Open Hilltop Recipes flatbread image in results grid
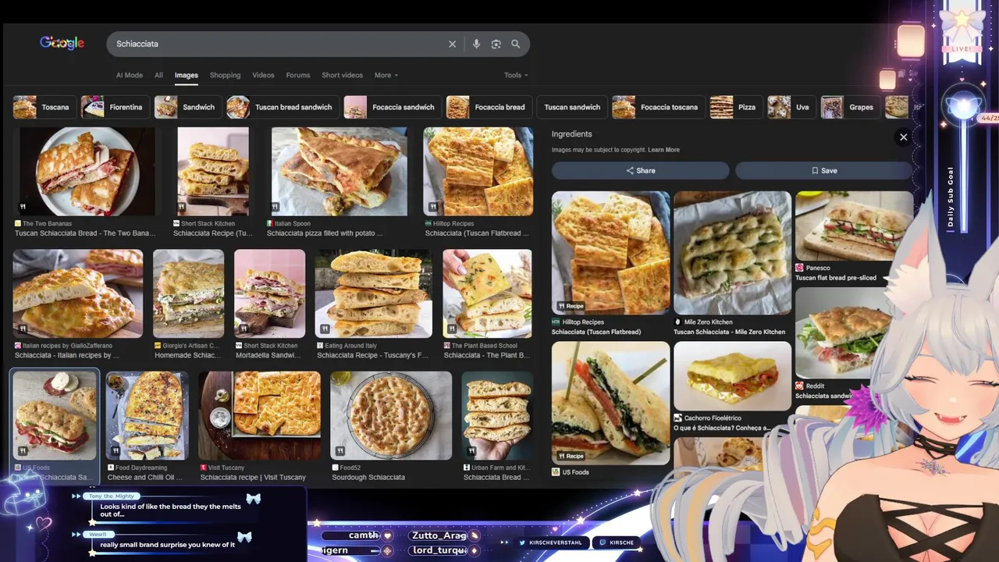 pos(478,172)
